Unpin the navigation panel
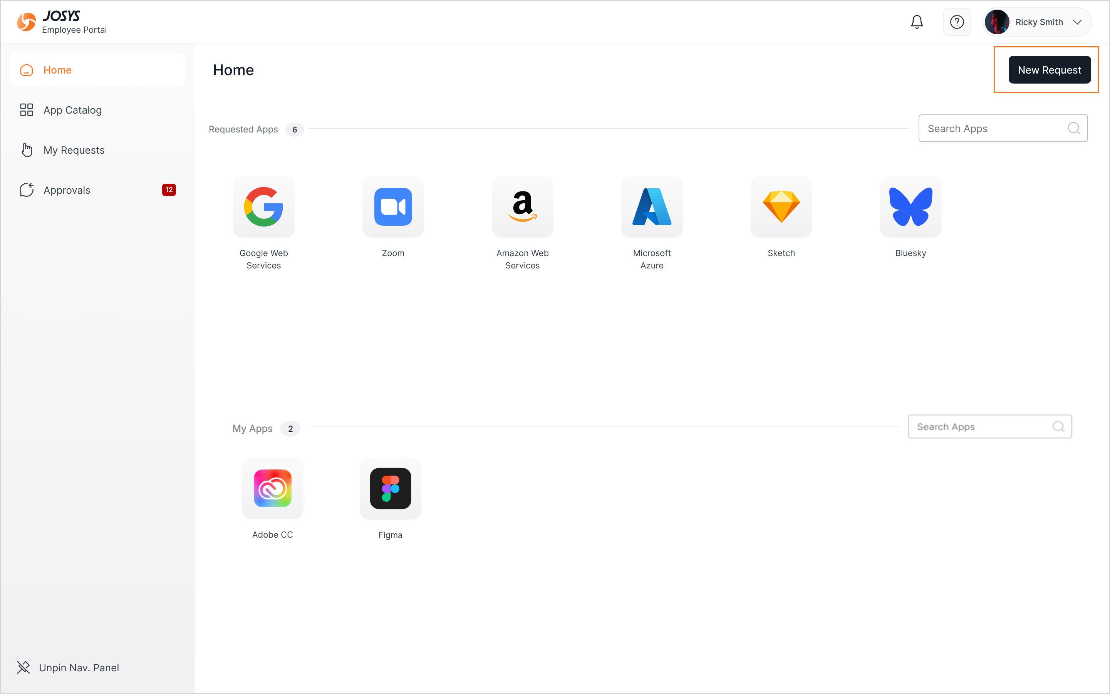Screen dimensions: 1110x694 click(x=68, y=667)
